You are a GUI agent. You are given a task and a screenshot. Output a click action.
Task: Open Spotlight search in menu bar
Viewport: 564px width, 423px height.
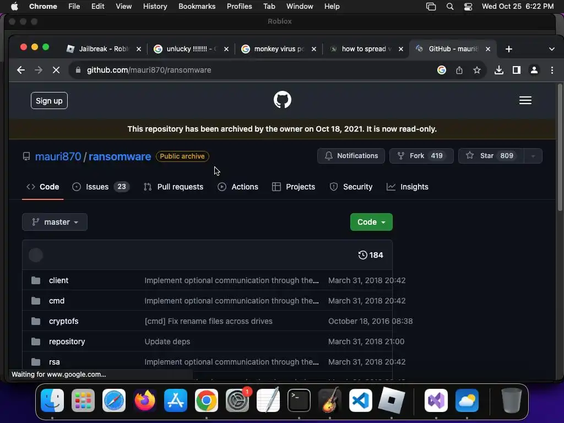coord(449,7)
